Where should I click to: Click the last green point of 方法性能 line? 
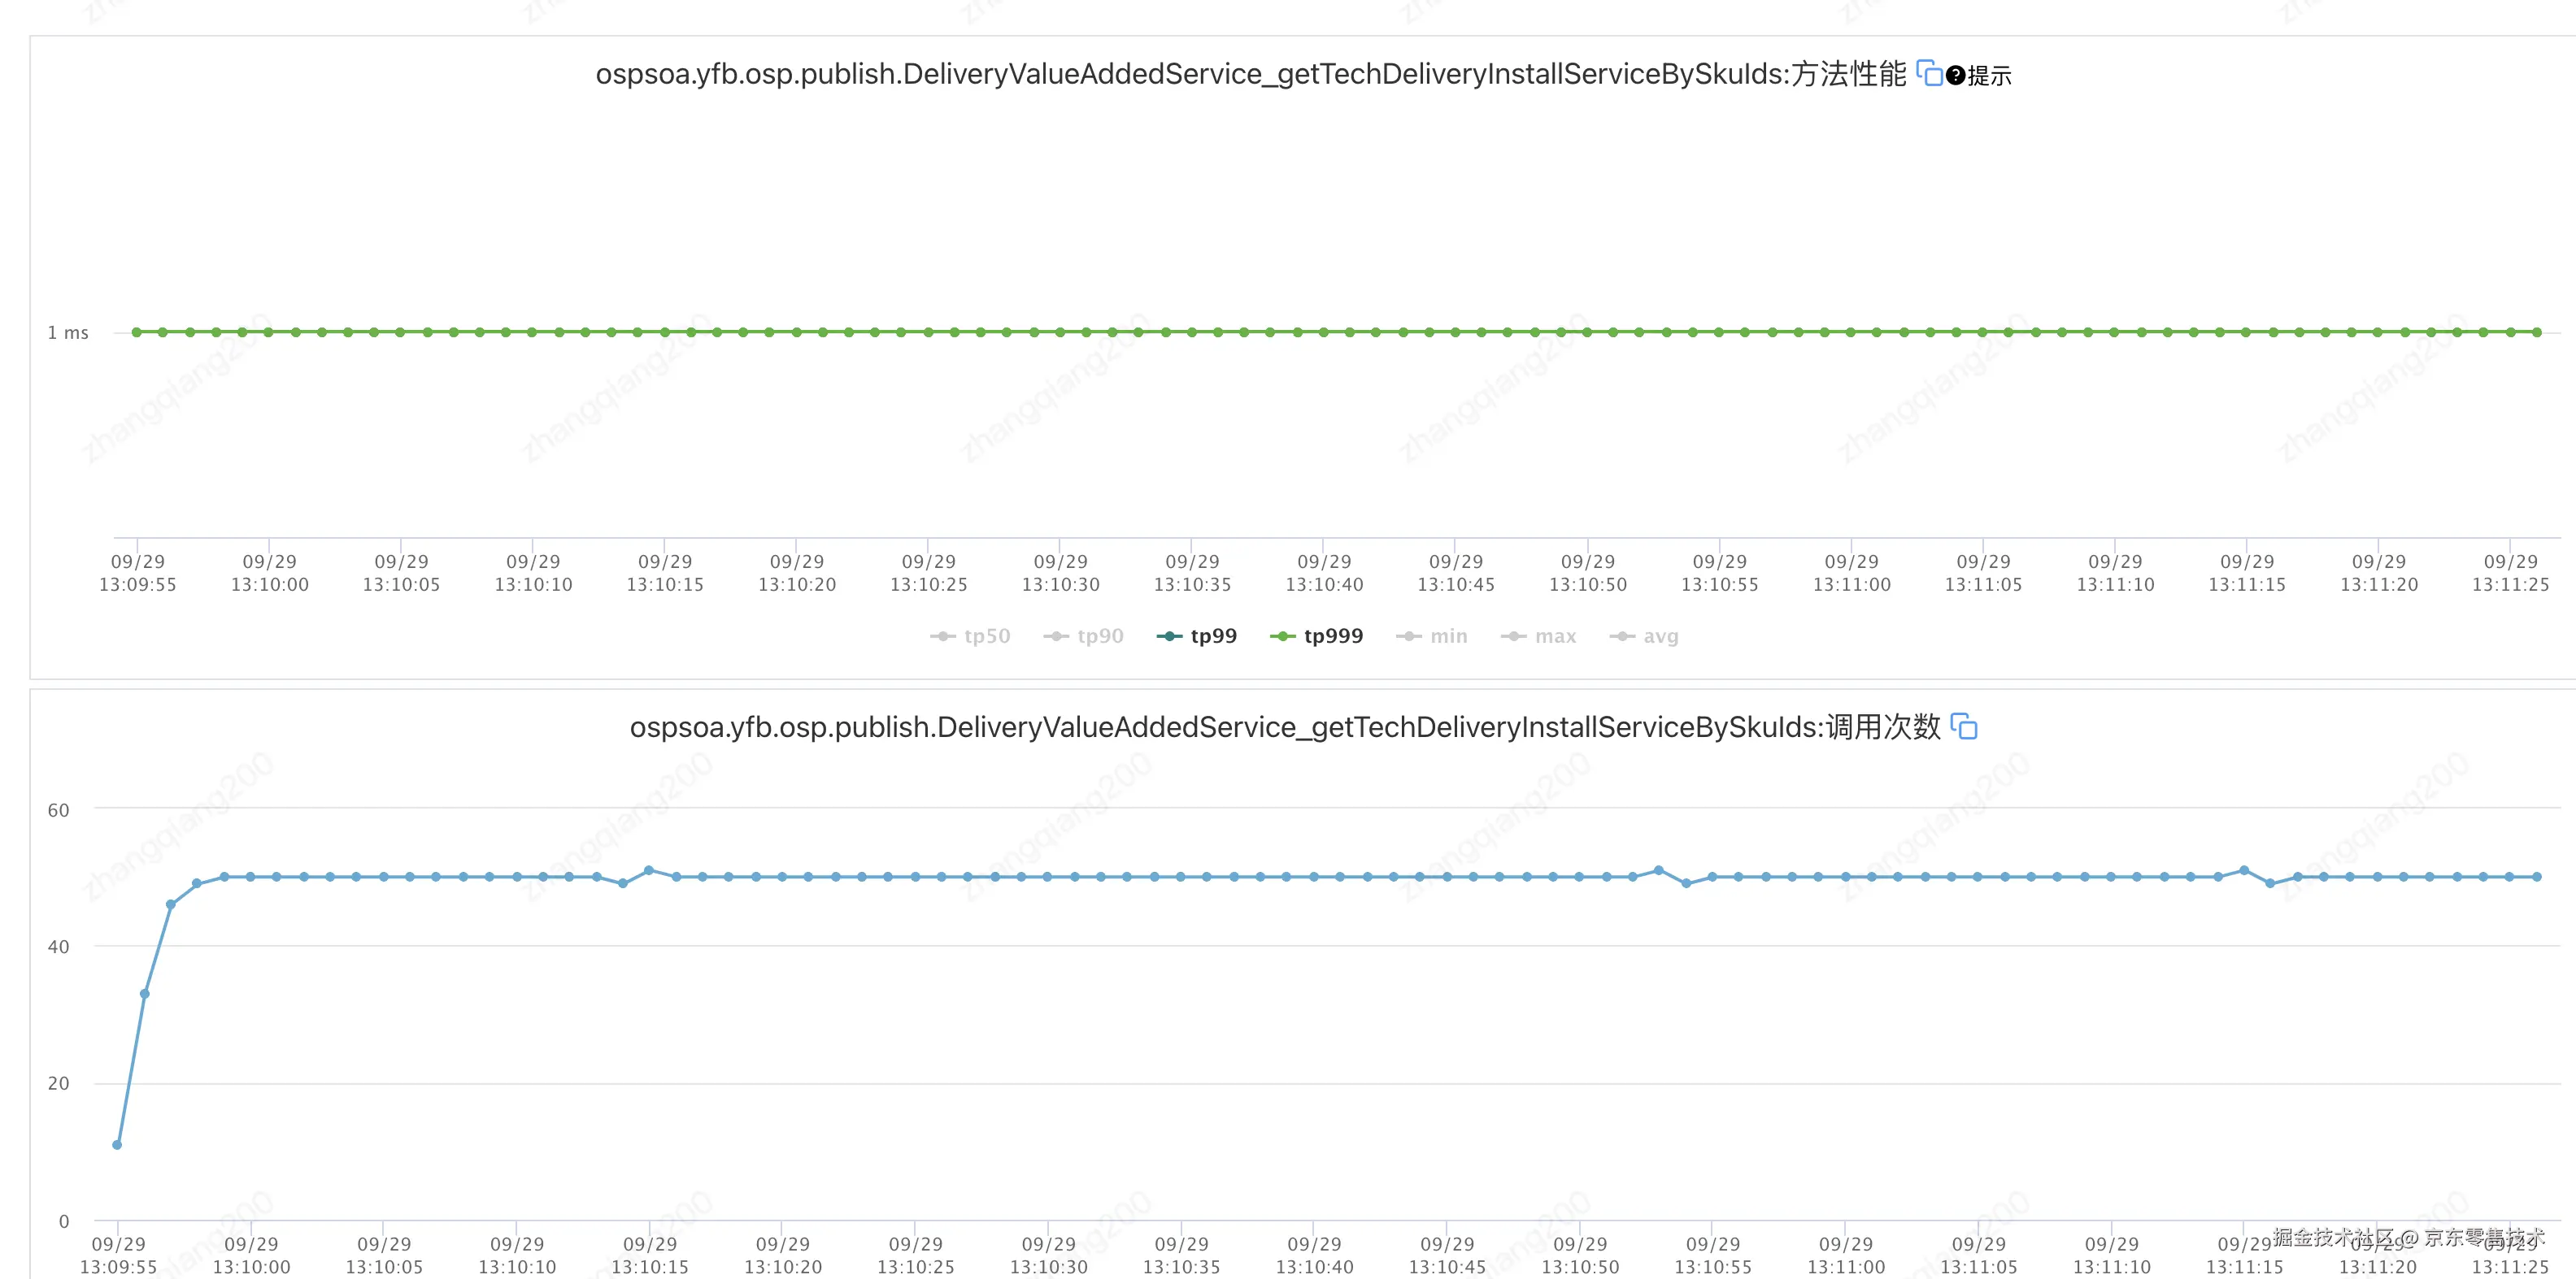click(x=2537, y=332)
